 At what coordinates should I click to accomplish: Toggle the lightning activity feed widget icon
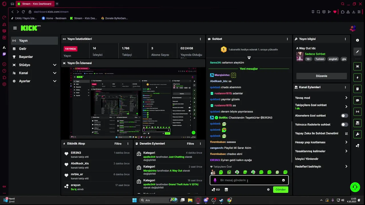click(x=357, y=77)
